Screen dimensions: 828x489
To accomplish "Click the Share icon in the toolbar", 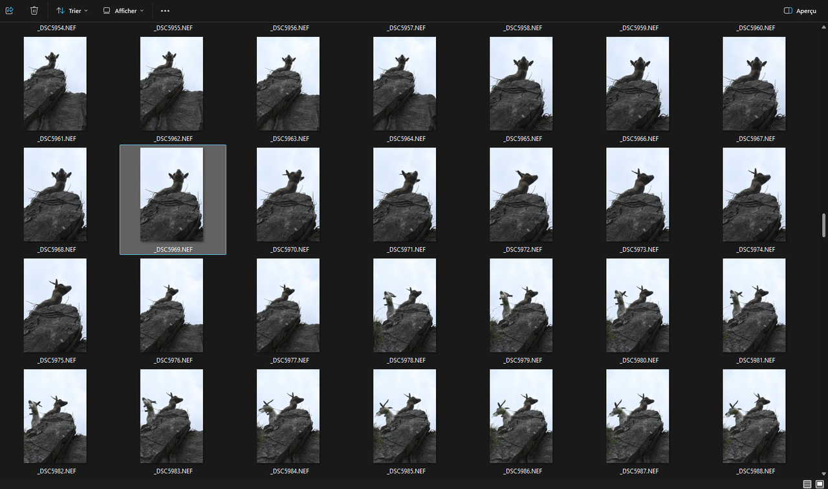I will [x=10, y=10].
